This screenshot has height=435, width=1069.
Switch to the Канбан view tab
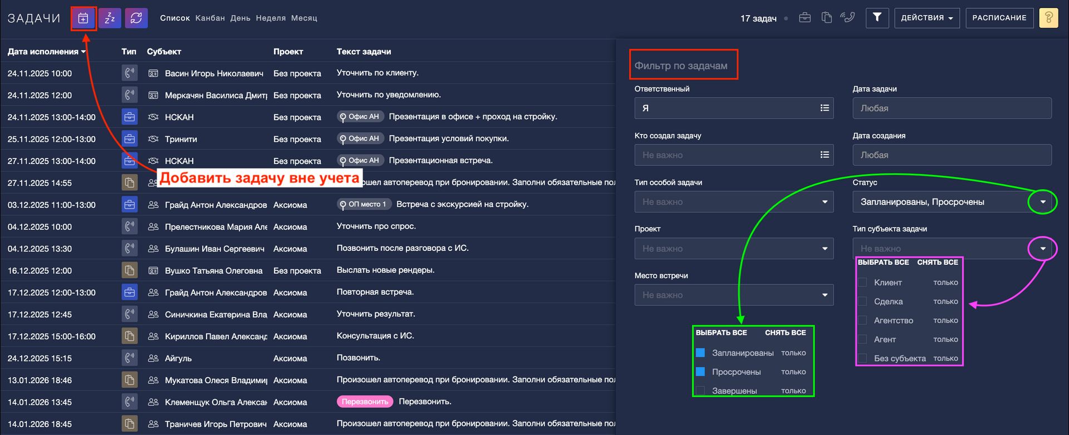[x=210, y=18]
